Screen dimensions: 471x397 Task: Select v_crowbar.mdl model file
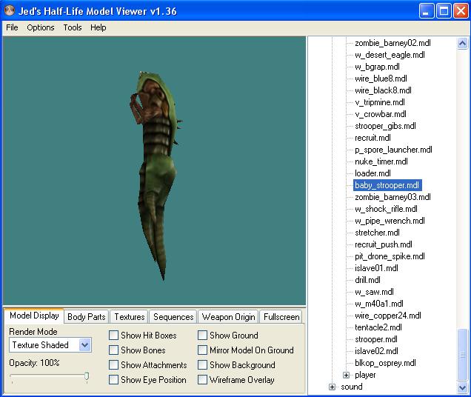coord(380,114)
